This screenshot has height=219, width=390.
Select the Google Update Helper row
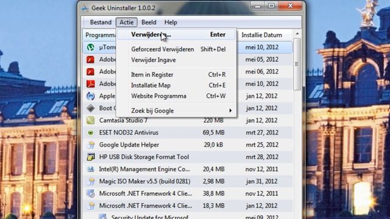(x=188, y=145)
